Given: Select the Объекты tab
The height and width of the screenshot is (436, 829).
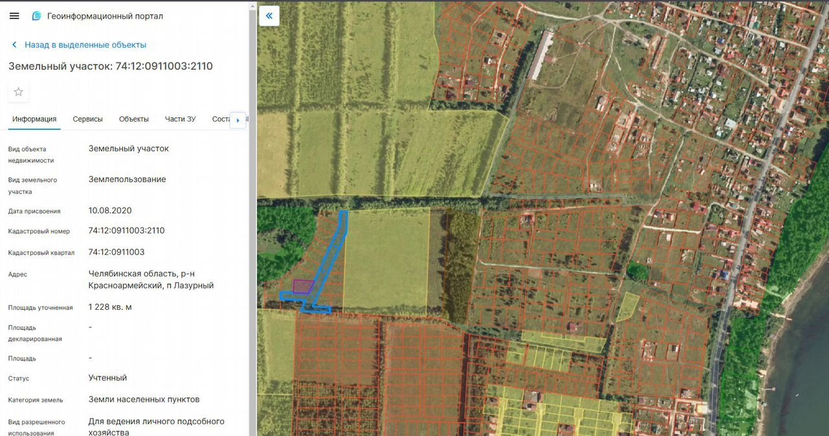Looking at the screenshot, I should click(134, 119).
